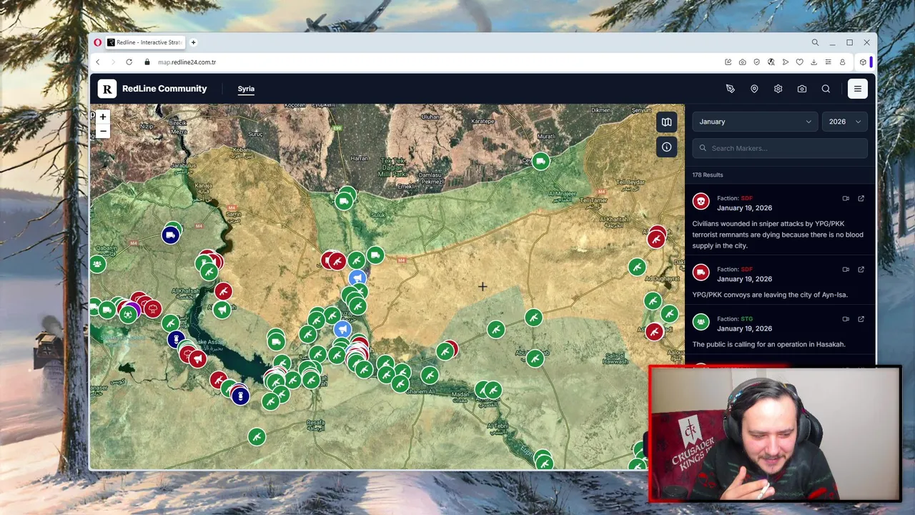Viewport: 915px width, 515px height.
Task: Go back in browser history
Action: pos(98,62)
